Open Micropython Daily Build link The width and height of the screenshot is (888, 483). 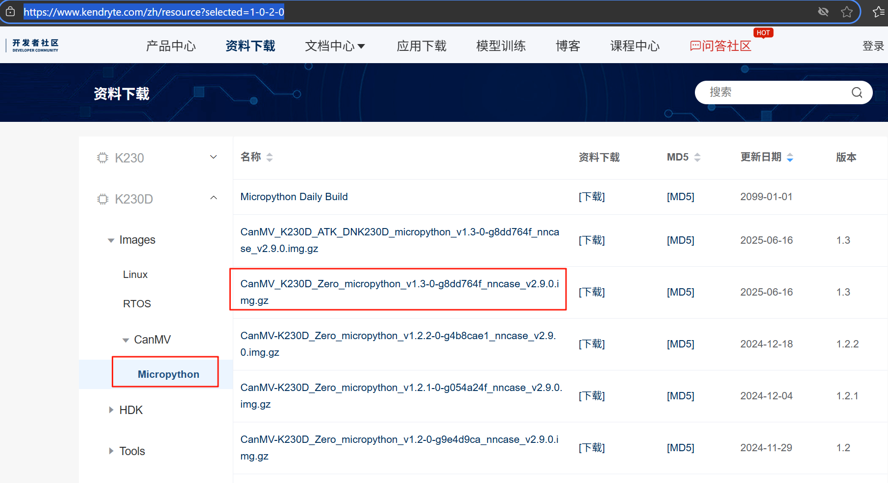(294, 197)
